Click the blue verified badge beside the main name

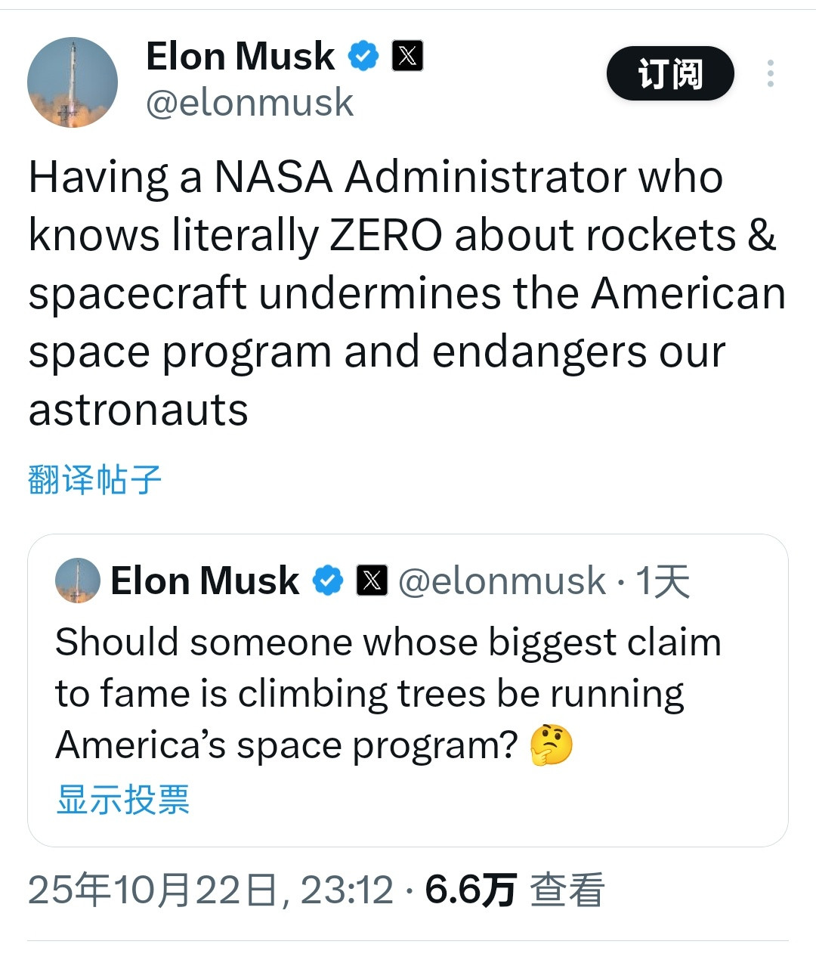(x=363, y=56)
